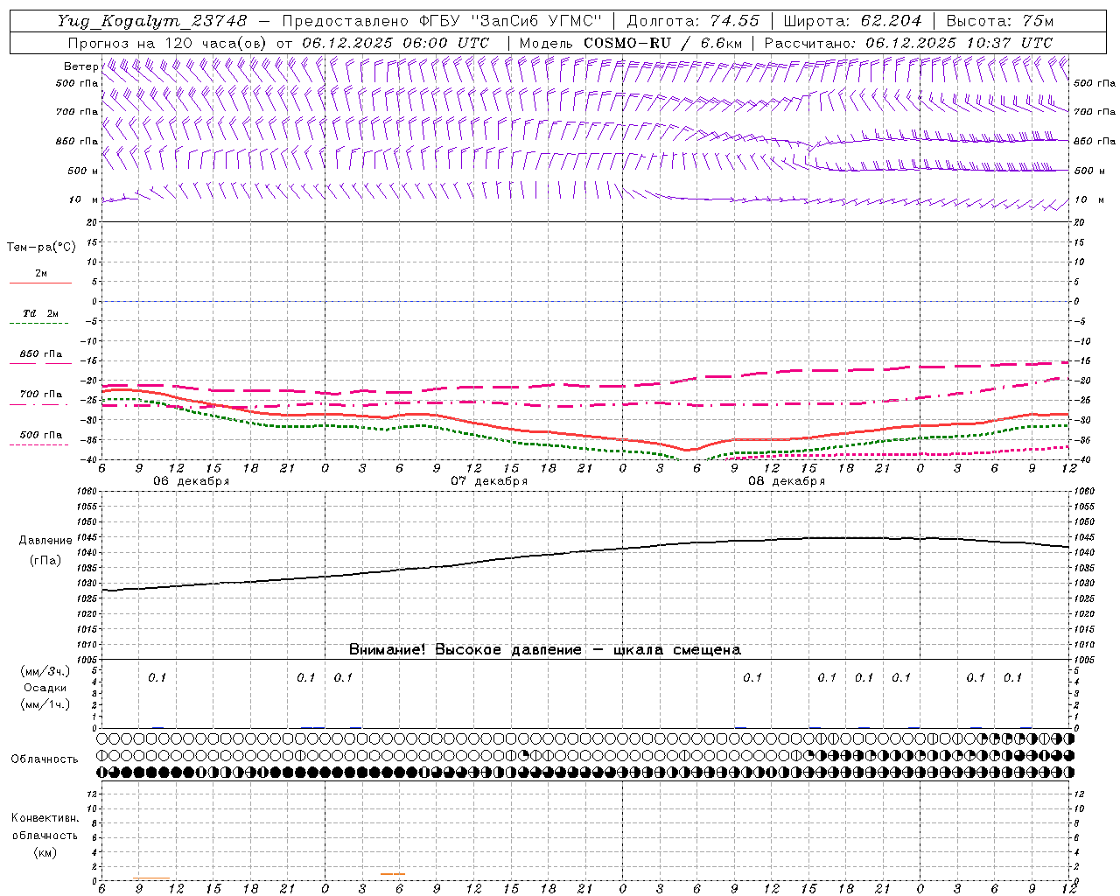Viewport: 1120px width, 896px height.
Task: Click the (км) unit label under облачность
Action: (45, 852)
